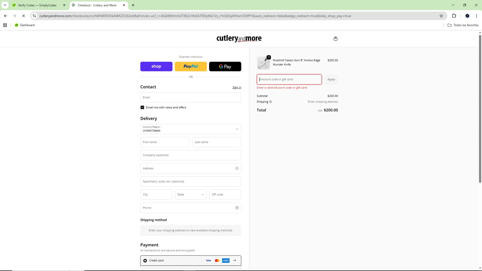Viewport: 482px width, 271px height.
Task: Open the tab search dropdown arrow
Action: coord(5,5)
